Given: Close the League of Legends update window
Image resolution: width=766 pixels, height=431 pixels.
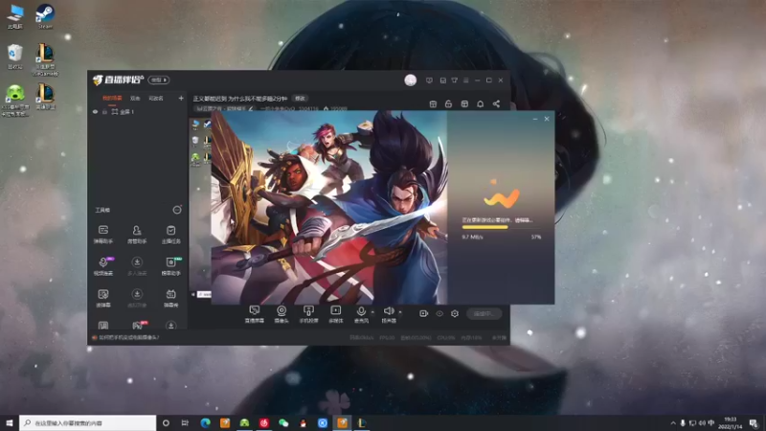Looking at the screenshot, I should (547, 119).
